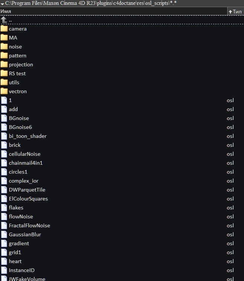244x281 pixels.
Task: Select the file name grid1
Action: (15, 253)
